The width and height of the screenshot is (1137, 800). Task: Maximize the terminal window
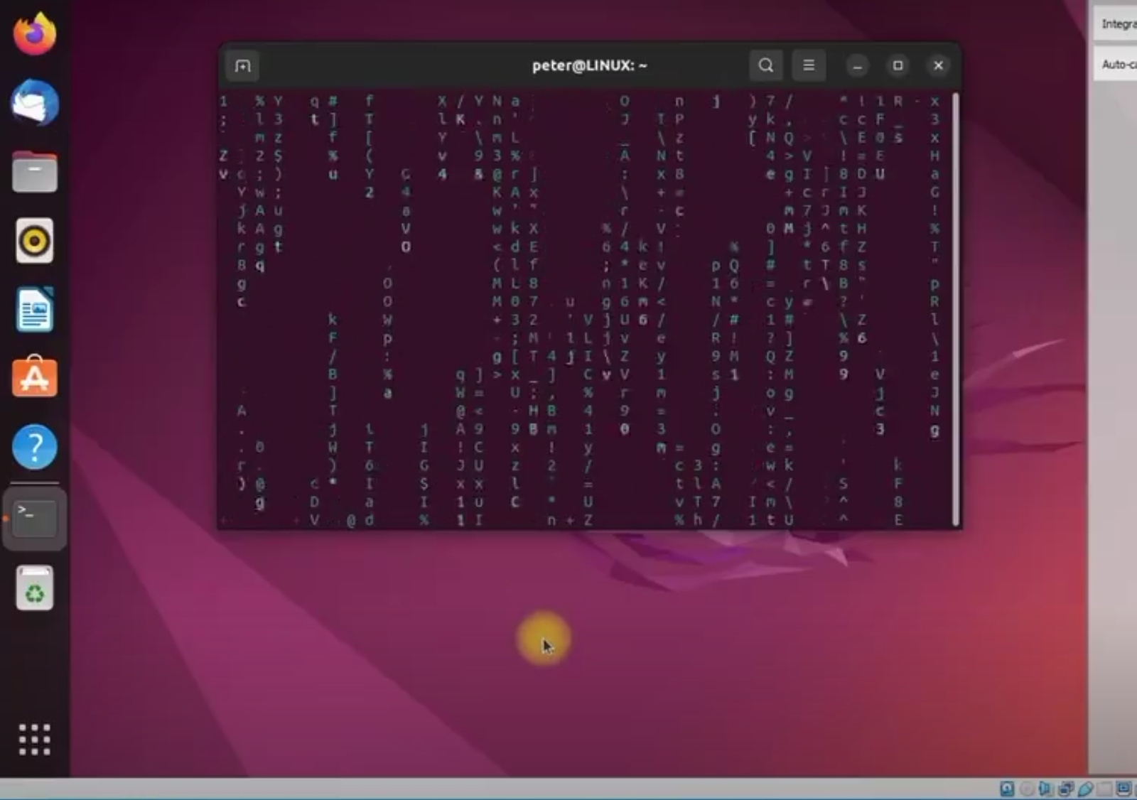click(x=898, y=65)
